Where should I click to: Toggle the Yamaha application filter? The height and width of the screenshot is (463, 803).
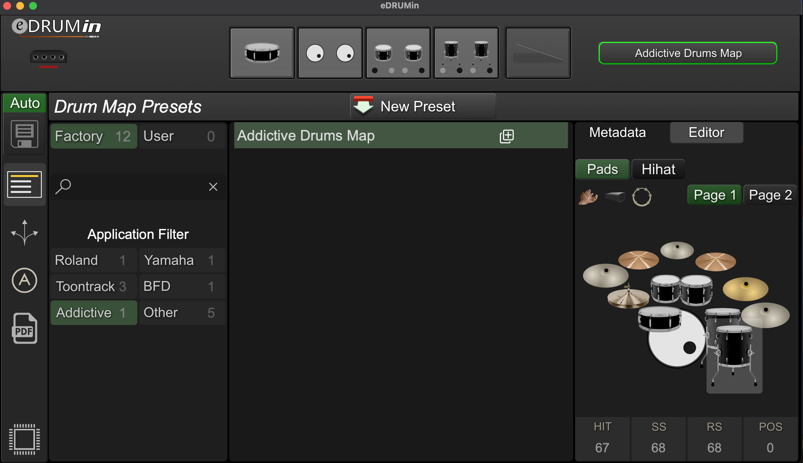[x=182, y=260]
